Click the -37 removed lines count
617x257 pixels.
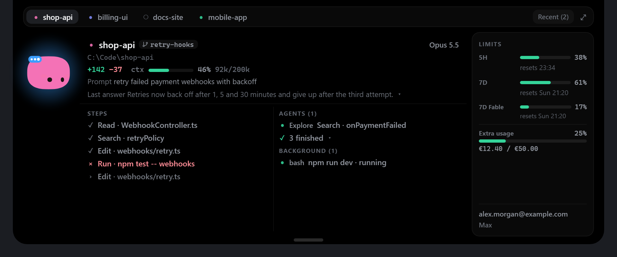[x=115, y=70]
